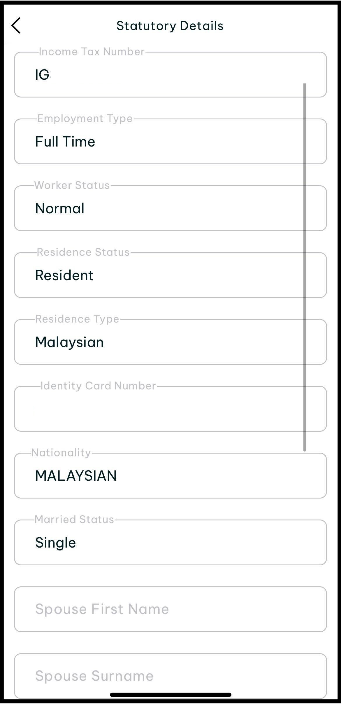Focus the empty Identity Card Number field
This screenshot has width=341, height=704.
coord(170,409)
